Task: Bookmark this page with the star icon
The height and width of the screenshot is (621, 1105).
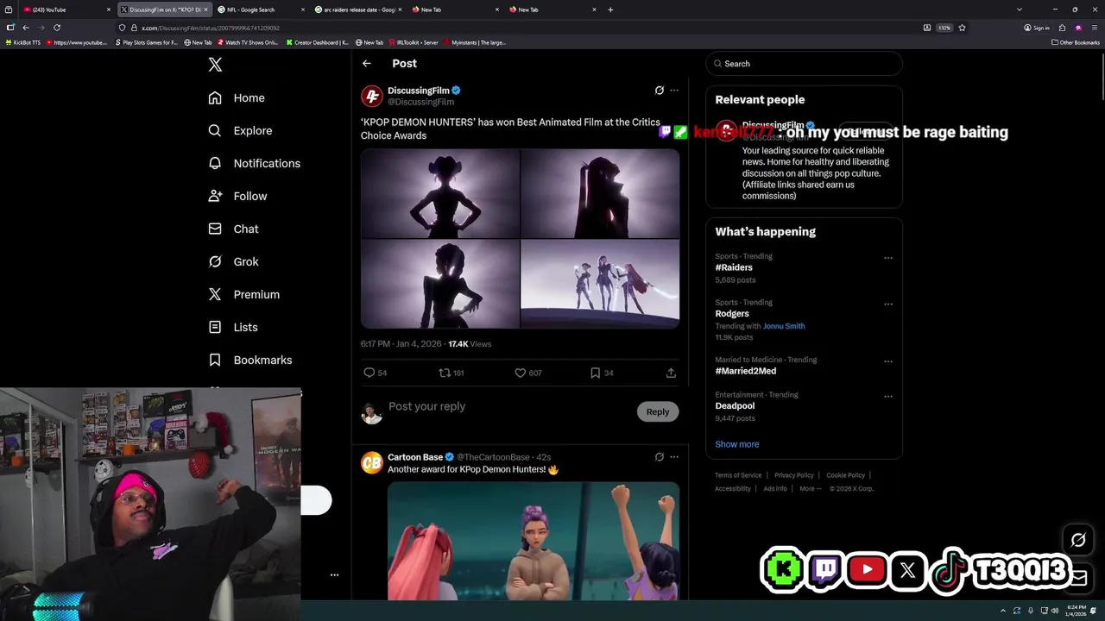Action: tap(962, 28)
